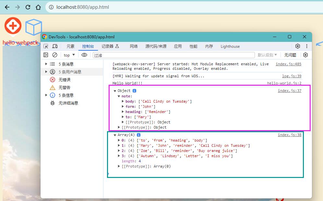Click the red error X icon

53,80
